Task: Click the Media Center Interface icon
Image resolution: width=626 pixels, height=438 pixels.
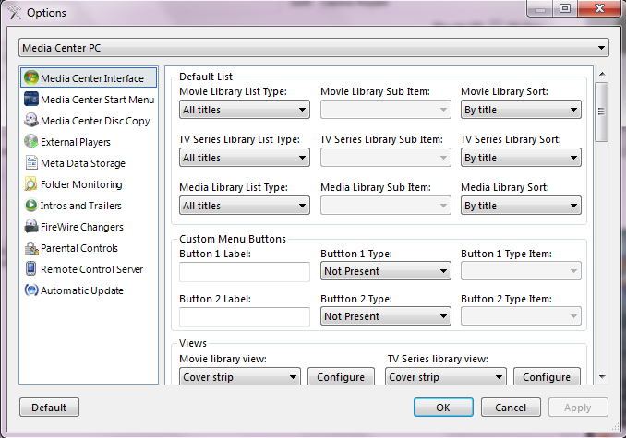Action: click(31, 78)
